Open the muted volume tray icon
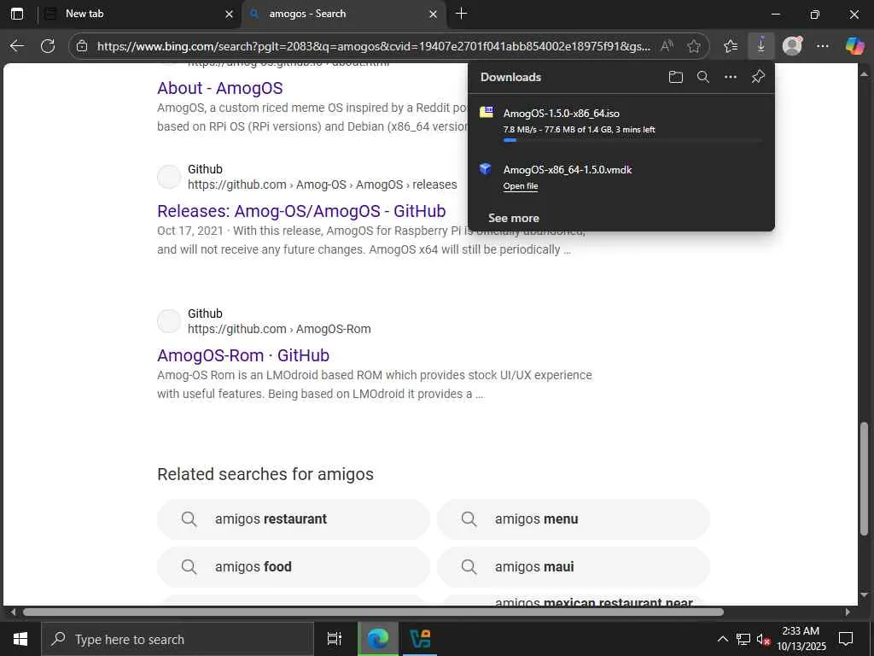 point(763,639)
